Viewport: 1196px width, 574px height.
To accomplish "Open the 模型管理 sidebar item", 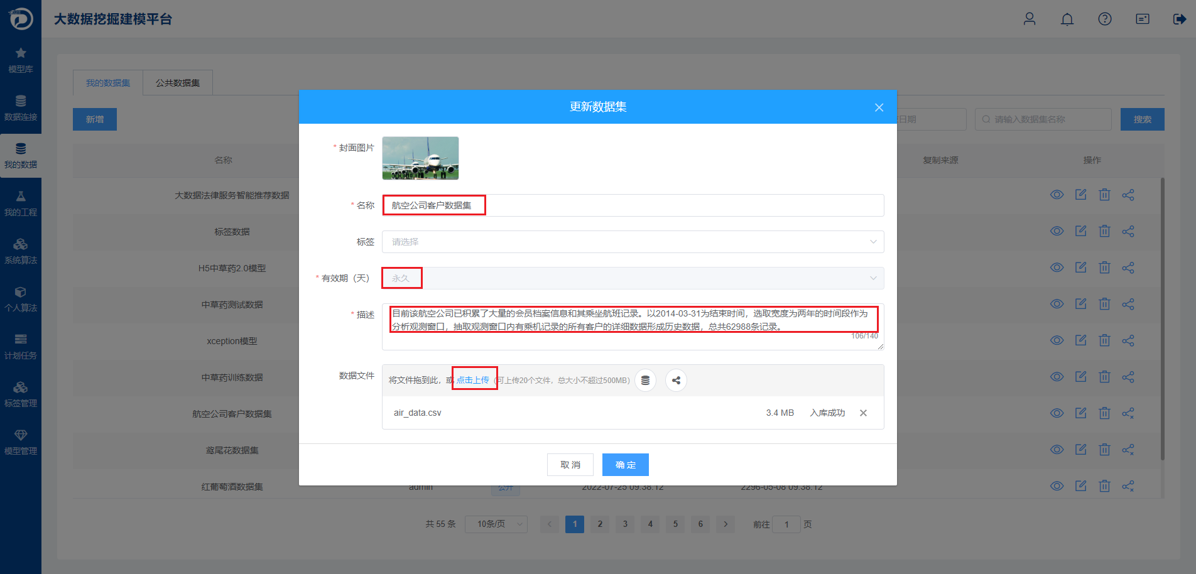I will click(21, 443).
